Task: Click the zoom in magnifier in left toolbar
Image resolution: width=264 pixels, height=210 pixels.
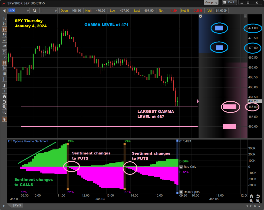Action: (4, 107)
